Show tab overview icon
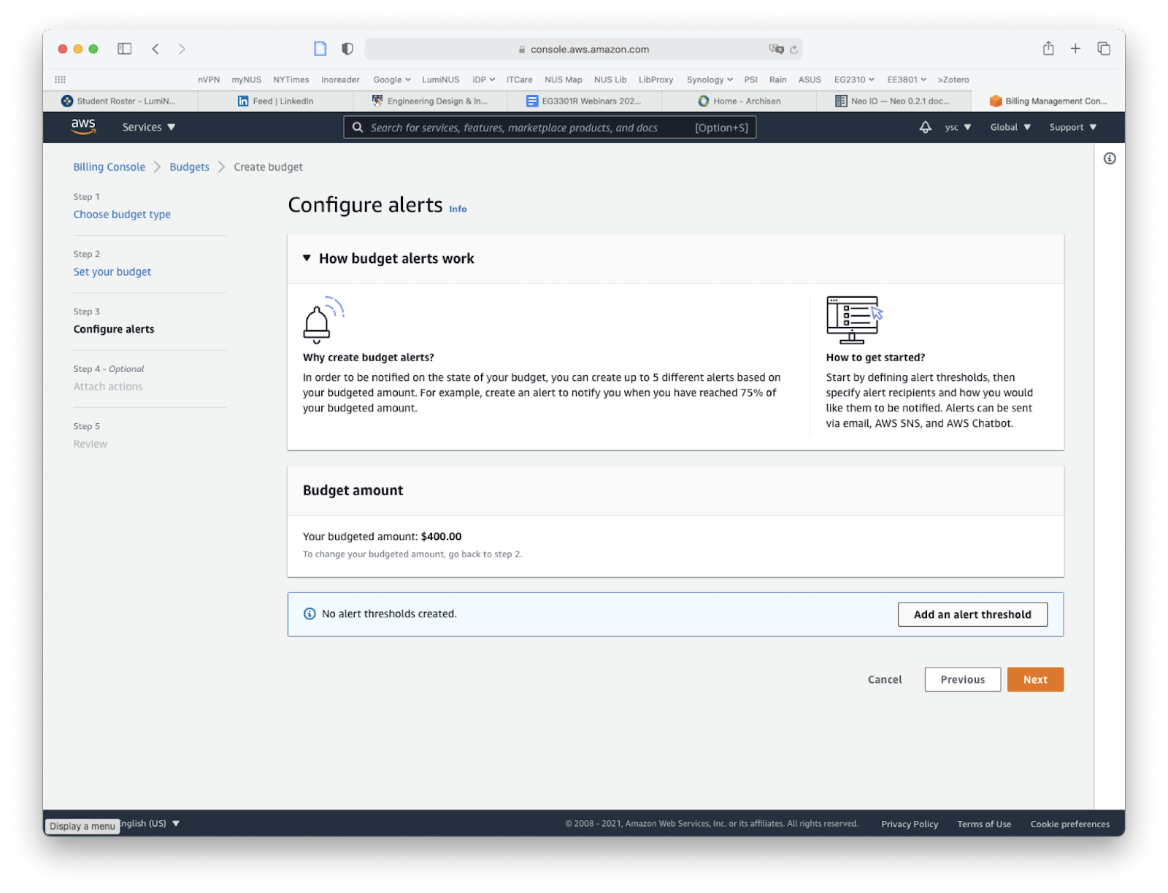Viewport: 1168px width, 893px height. 1104,49
